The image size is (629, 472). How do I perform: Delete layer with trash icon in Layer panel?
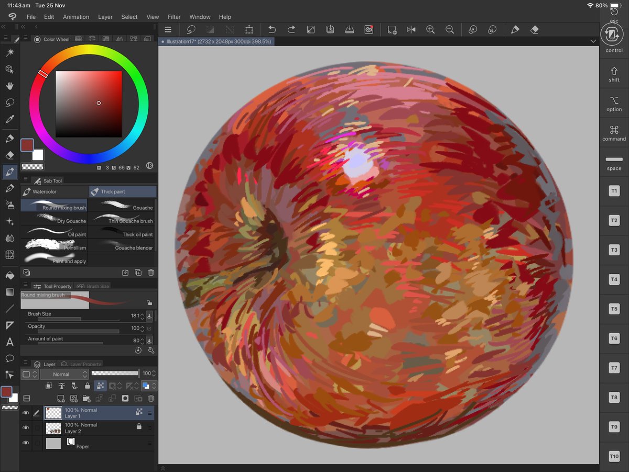pos(151,399)
